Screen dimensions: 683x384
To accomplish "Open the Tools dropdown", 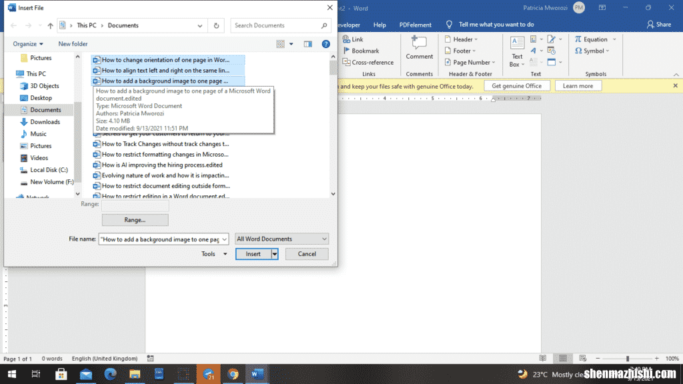I will (x=214, y=254).
